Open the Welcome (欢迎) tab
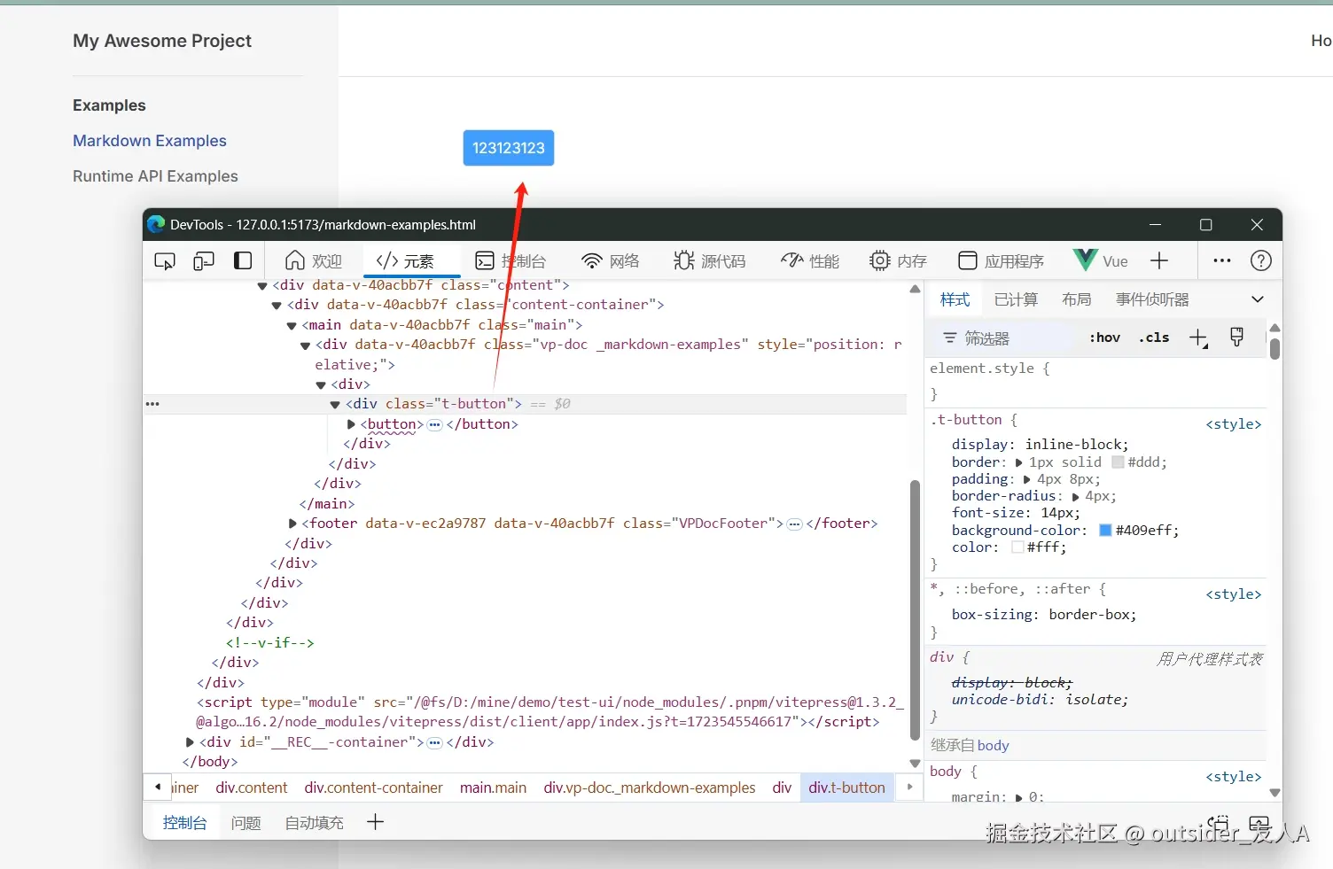This screenshot has width=1333, height=869. click(314, 260)
